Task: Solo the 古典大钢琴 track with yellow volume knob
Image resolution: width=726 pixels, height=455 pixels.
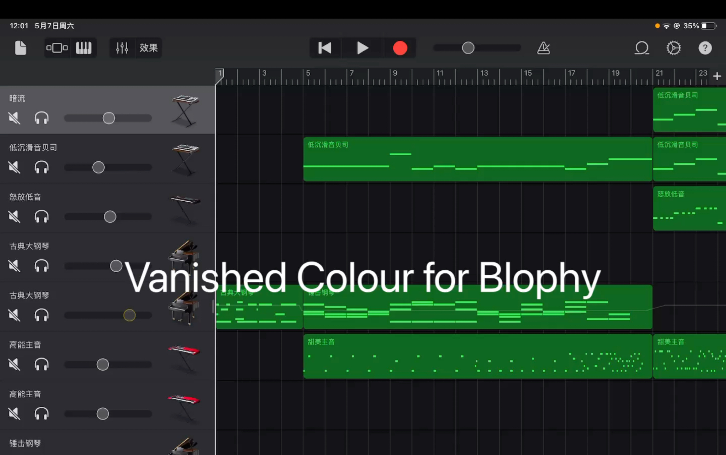Action: (41, 315)
